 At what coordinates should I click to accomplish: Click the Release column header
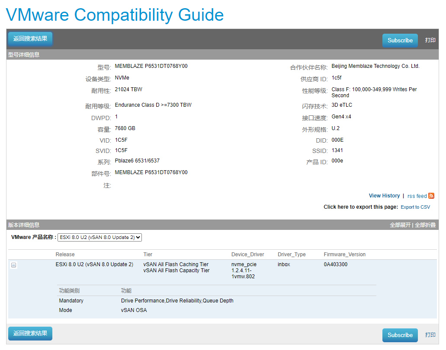(x=65, y=255)
